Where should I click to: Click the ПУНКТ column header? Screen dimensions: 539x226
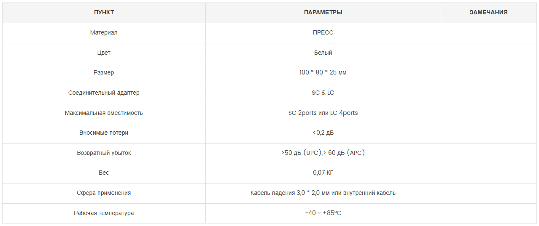click(104, 13)
